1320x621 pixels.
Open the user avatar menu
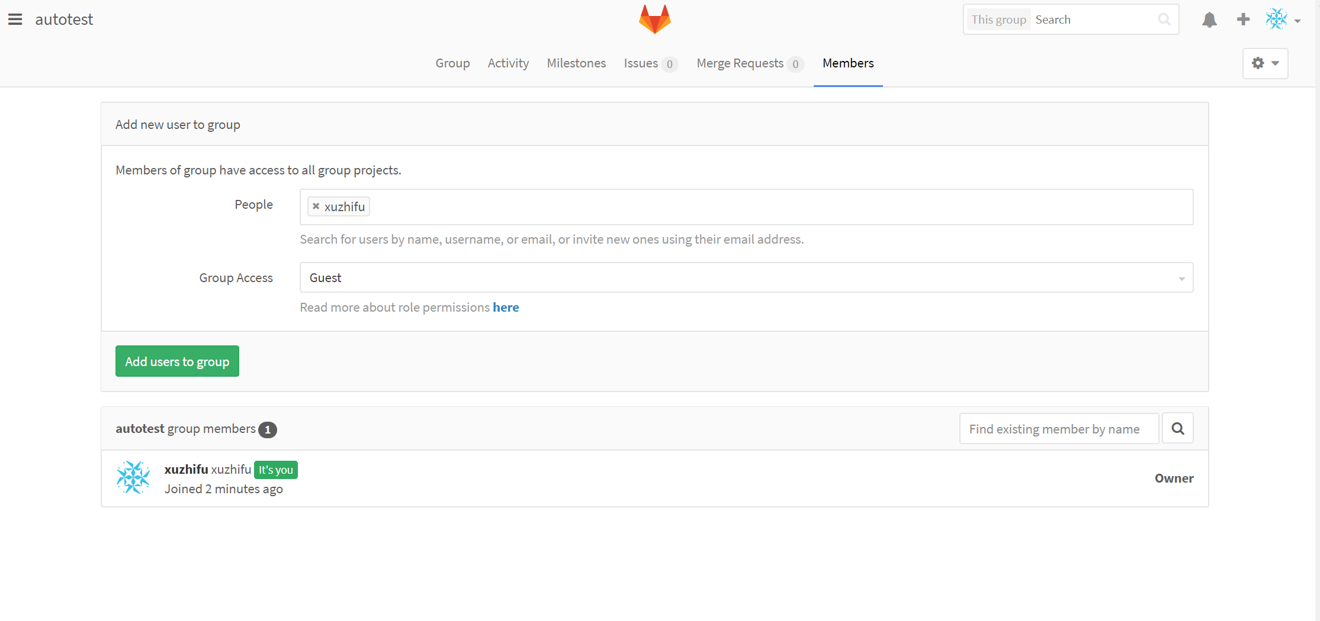click(x=1277, y=19)
